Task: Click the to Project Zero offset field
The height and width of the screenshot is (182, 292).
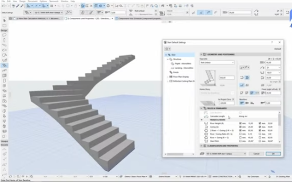Action: click(226, 103)
